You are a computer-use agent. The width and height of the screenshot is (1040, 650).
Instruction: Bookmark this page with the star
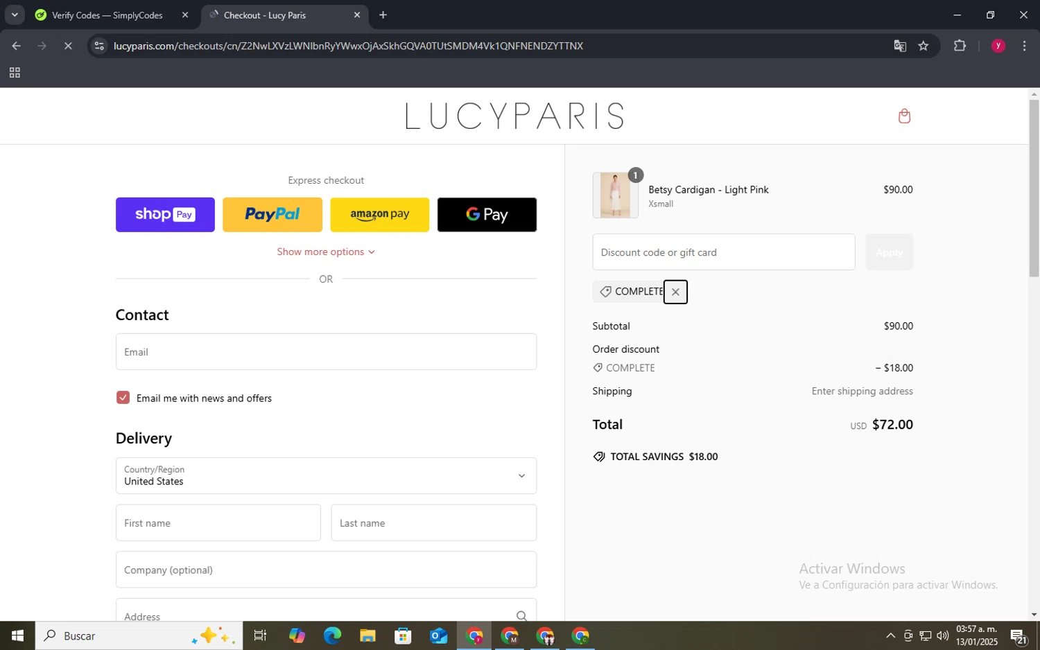(924, 46)
